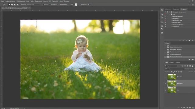Screen dimensions: 195x109
Task: Switch to the Каналы tab
Action: [x=171, y=63]
